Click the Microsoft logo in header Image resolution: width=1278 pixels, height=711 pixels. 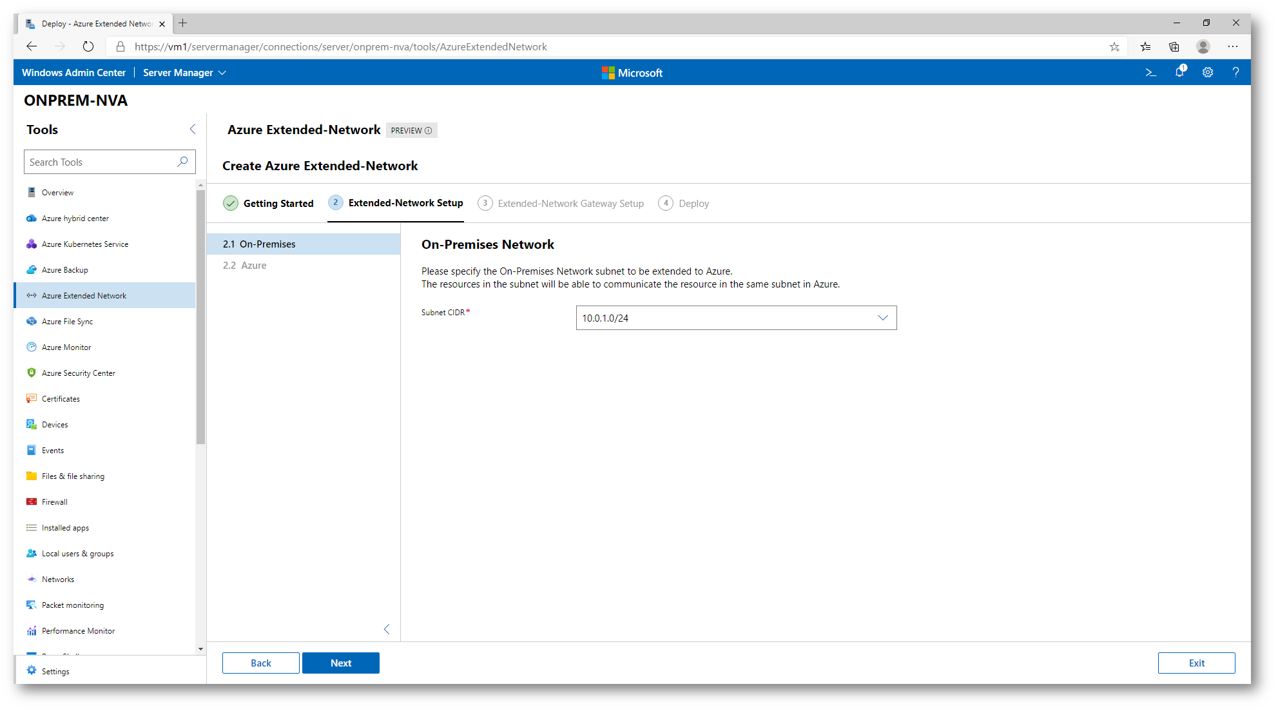coord(632,73)
